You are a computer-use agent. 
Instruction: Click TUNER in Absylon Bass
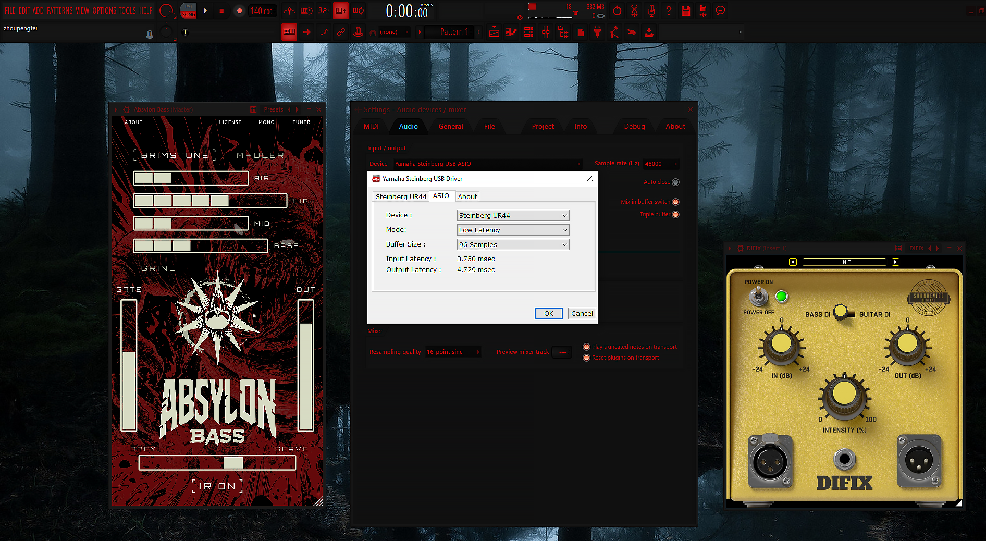tap(301, 122)
